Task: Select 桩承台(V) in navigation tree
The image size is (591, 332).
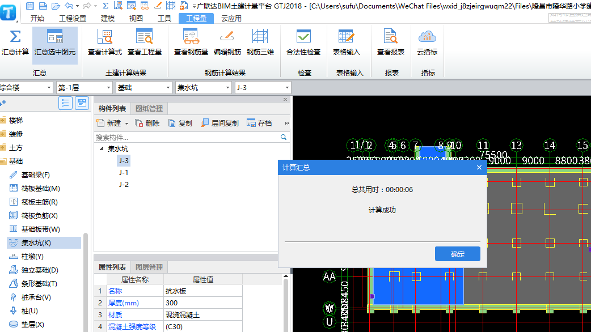Action: point(36,297)
